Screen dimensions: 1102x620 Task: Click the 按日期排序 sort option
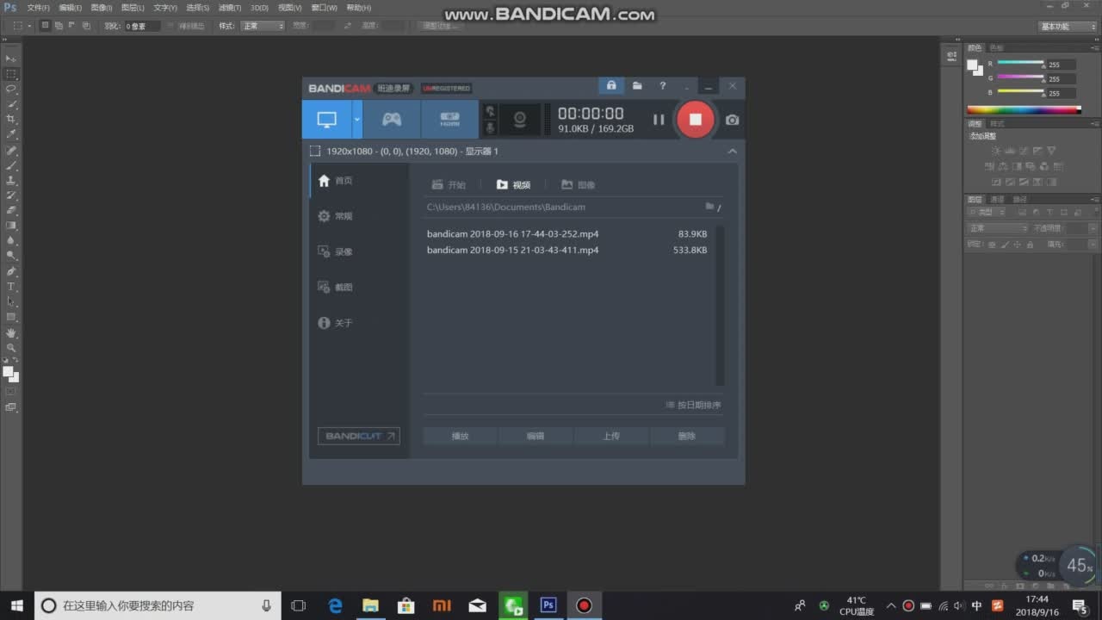pyautogui.click(x=693, y=405)
